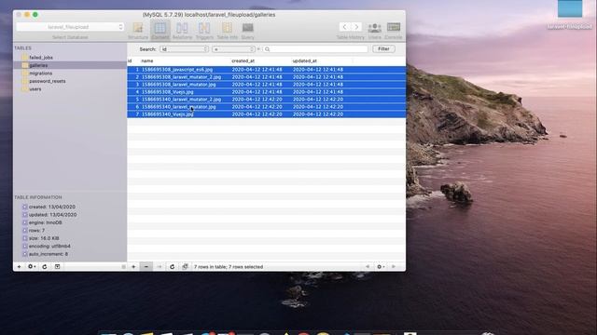Click the 'auto_increment: 8' info entry
This screenshot has width=597, height=335.
49,254
